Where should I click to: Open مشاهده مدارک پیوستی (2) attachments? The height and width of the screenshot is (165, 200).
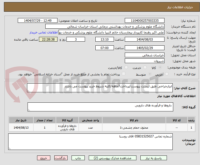coord(113,158)
